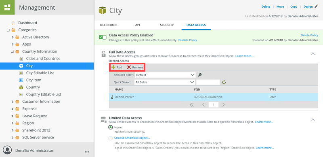Go to first page with double-left arrows
The width and height of the screenshot is (323, 157).
(191, 105)
